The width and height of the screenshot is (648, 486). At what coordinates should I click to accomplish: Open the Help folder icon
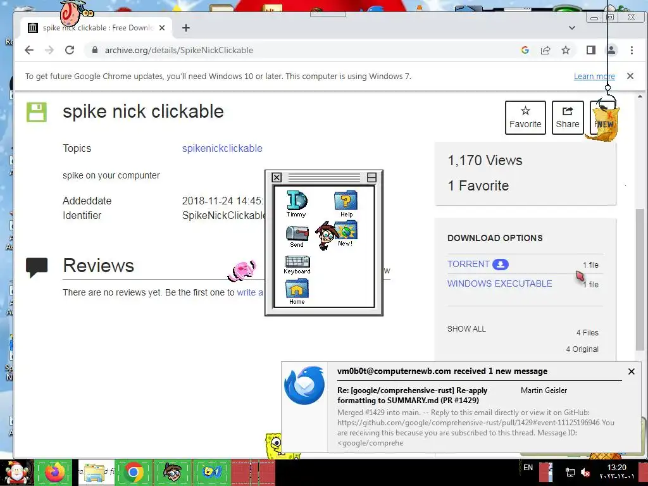tap(346, 203)
